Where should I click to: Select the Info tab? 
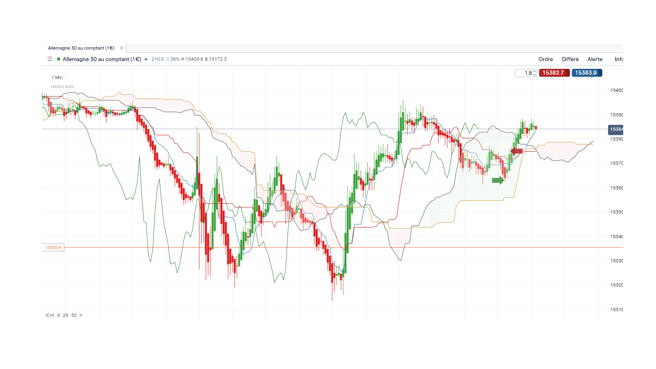pyautogui.click(x=619, y=59)
